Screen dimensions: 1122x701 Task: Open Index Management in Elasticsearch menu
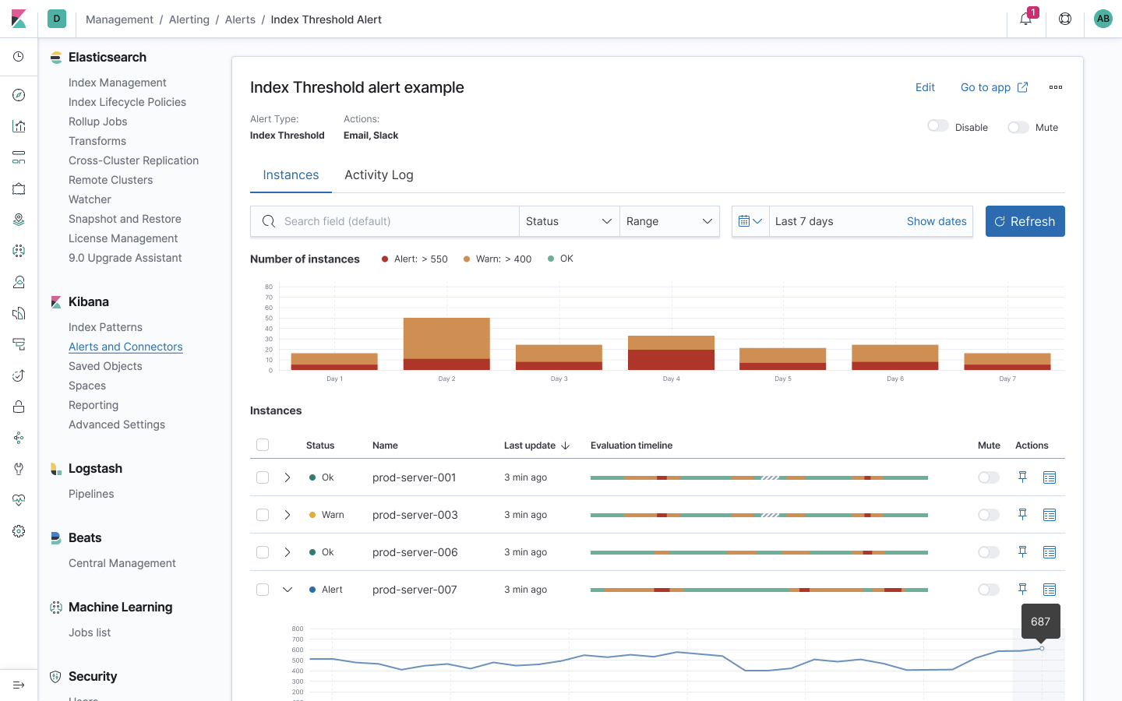pyautogui.click(x=118, y=83)
